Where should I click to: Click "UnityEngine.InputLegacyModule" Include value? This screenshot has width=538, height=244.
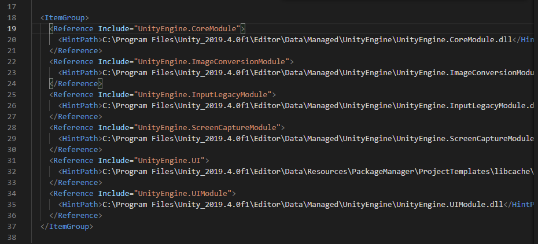click(x=203, y=95)
